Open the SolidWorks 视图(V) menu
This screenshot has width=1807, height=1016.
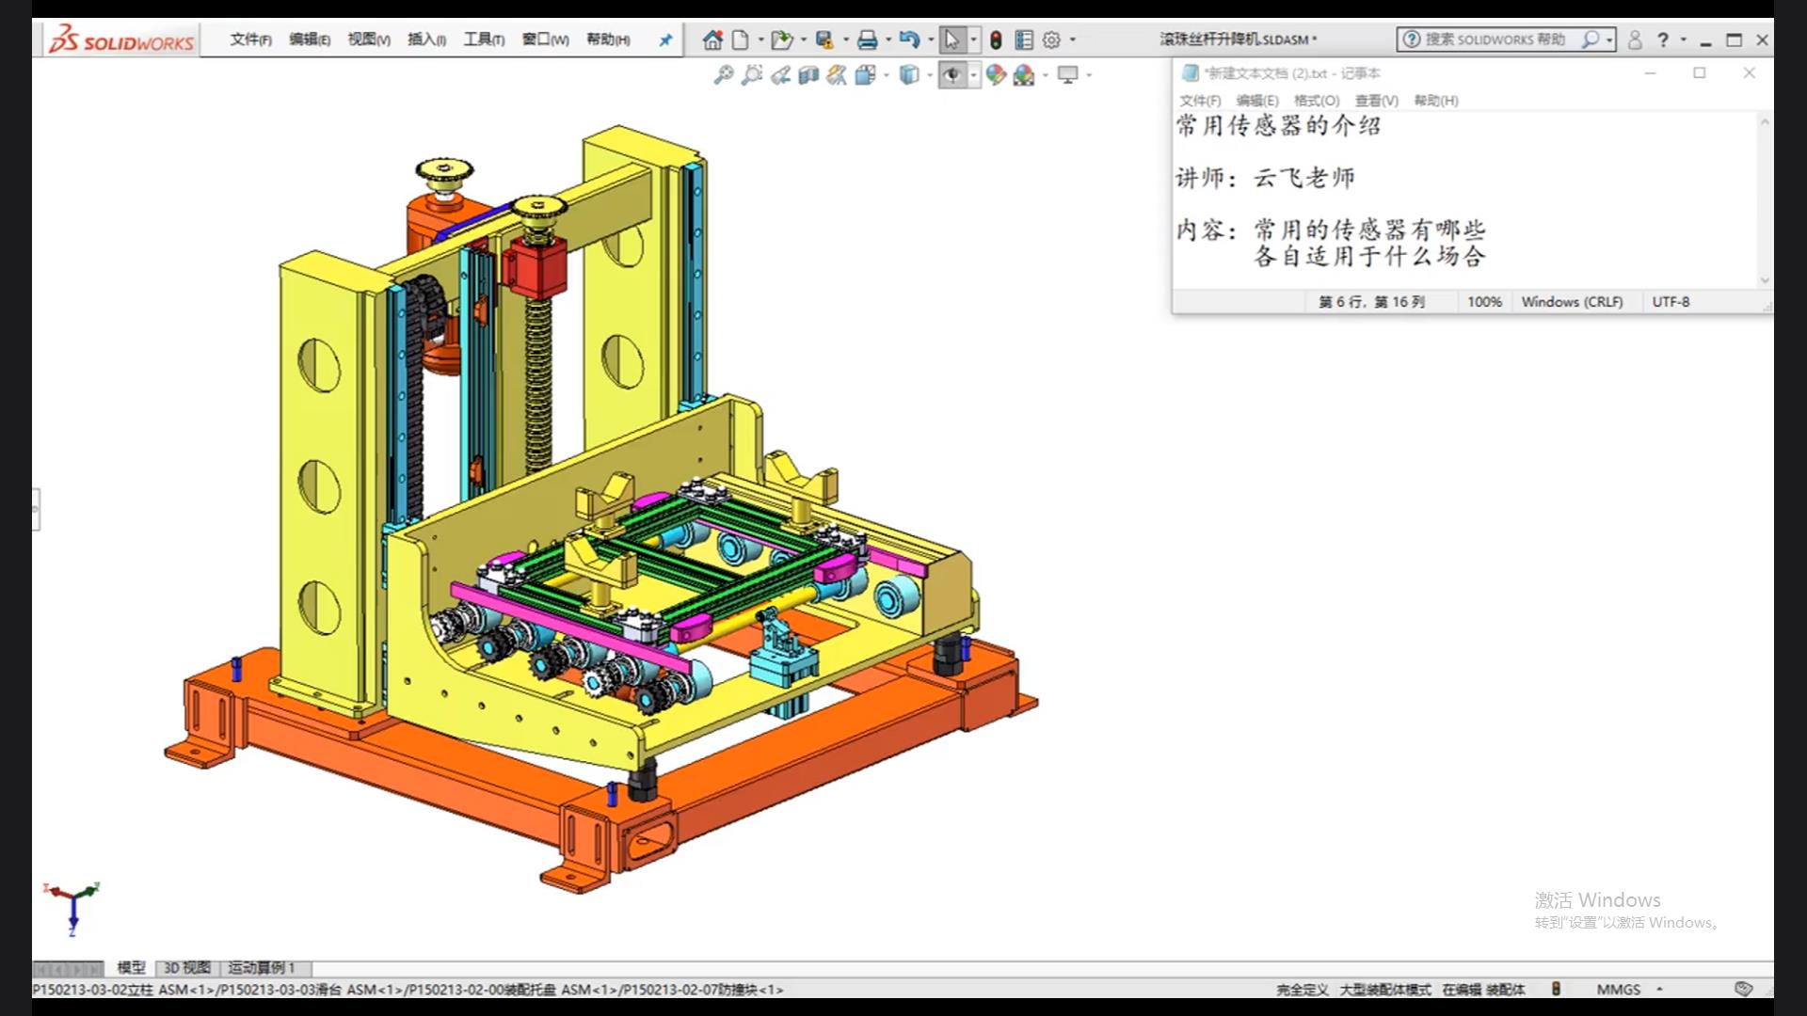tap(368, 40)
